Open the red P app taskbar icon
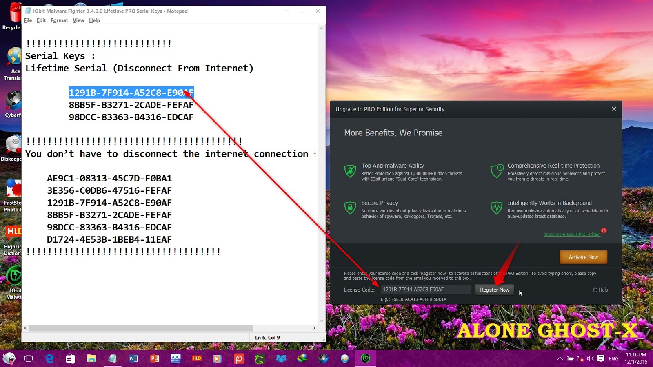 [x=239, y=358]
